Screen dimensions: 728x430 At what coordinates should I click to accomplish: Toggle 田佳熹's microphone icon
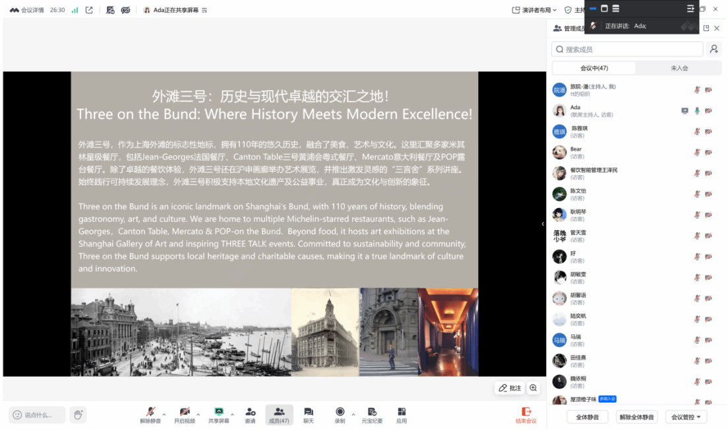pos(697,362)
